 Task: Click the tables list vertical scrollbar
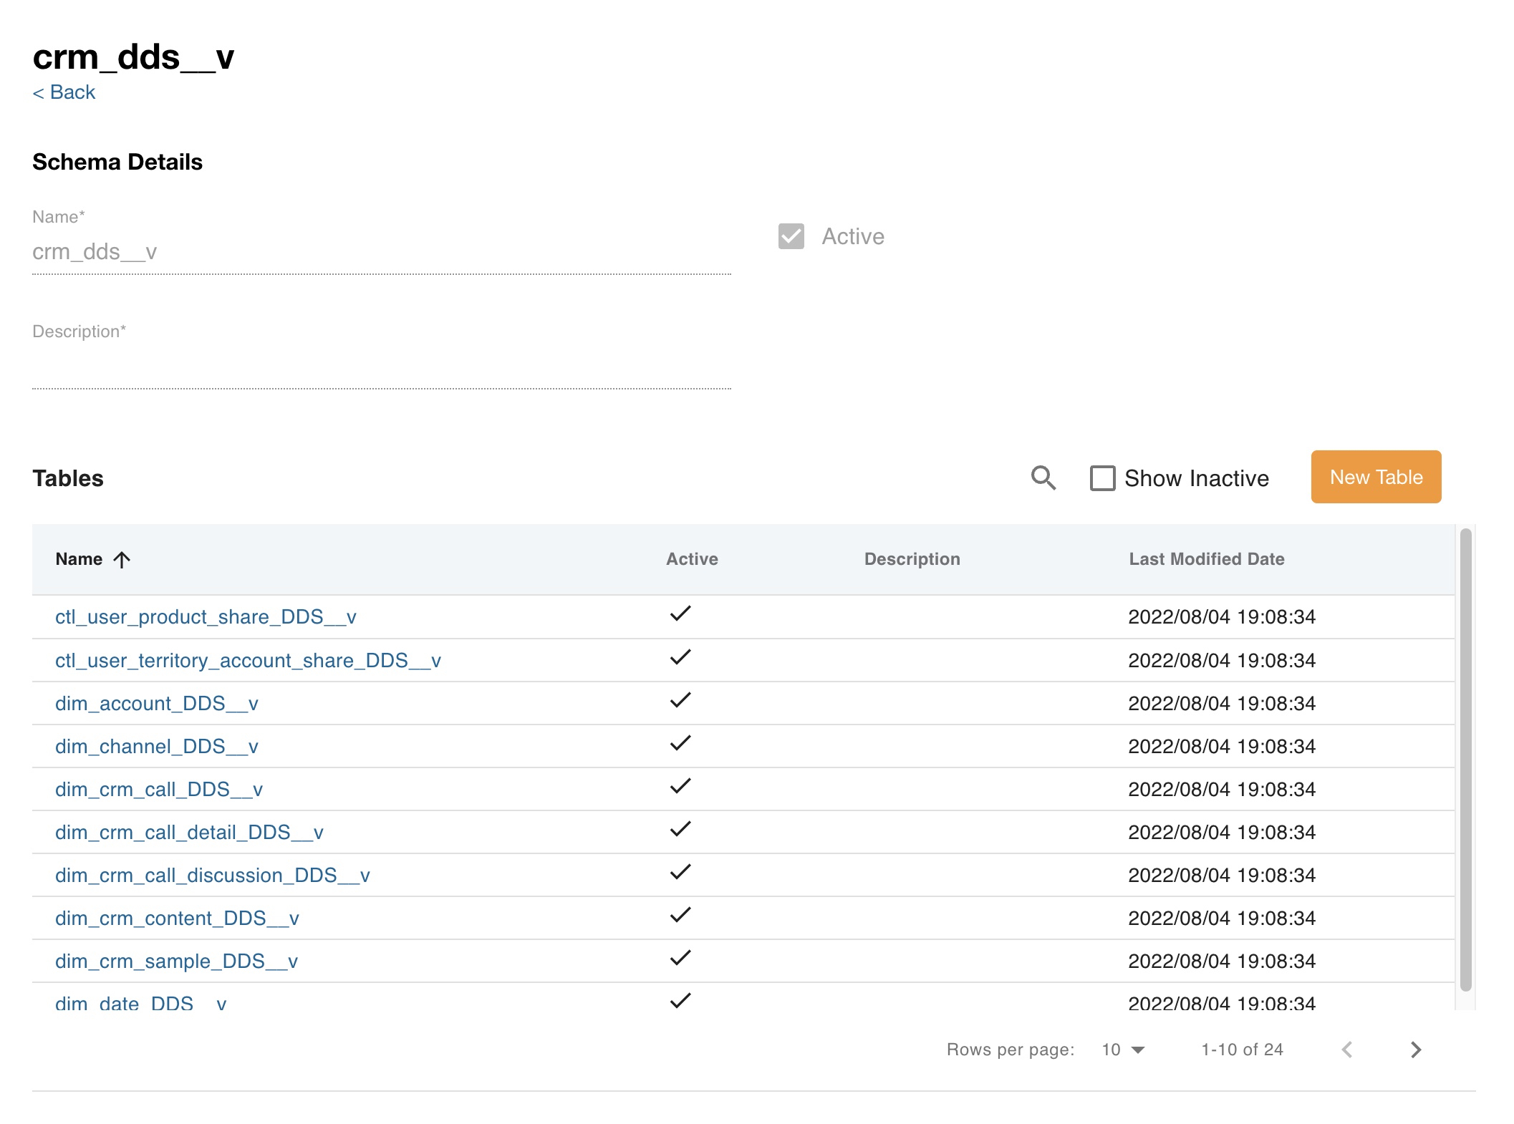click(1465, 759)
